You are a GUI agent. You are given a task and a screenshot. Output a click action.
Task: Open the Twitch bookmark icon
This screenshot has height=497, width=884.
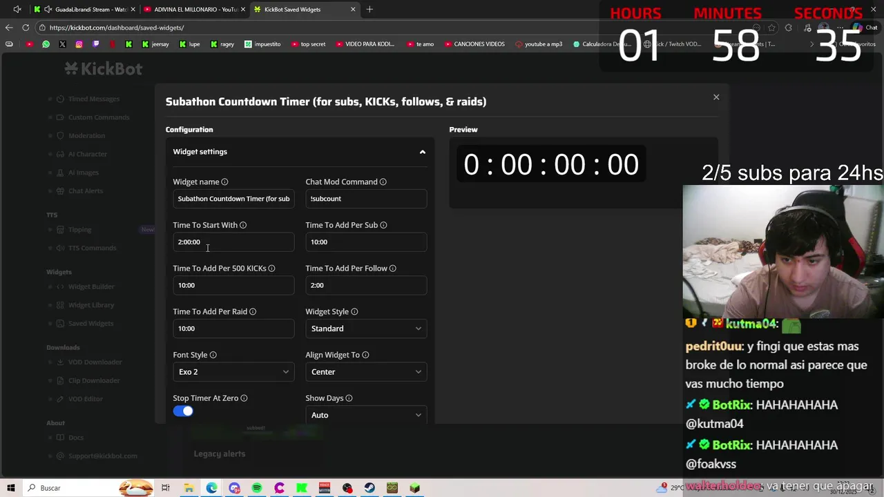95,44
